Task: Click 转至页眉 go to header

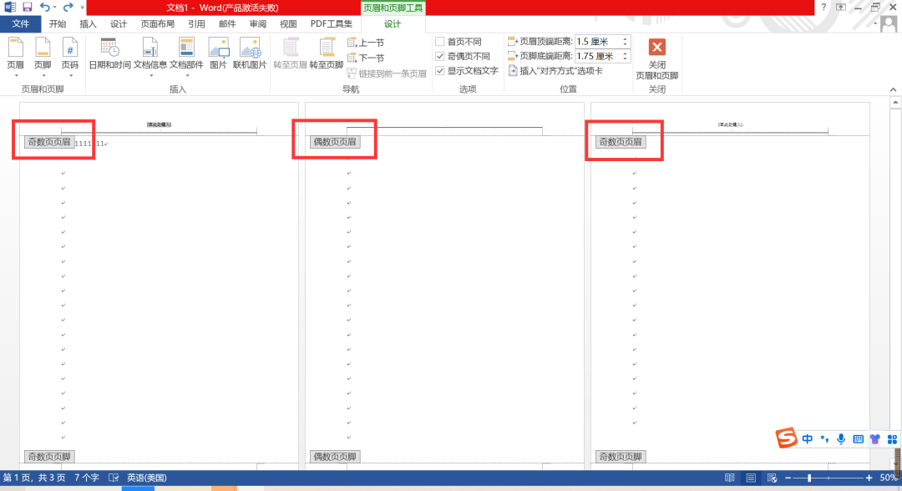Action: click(290, 54)
